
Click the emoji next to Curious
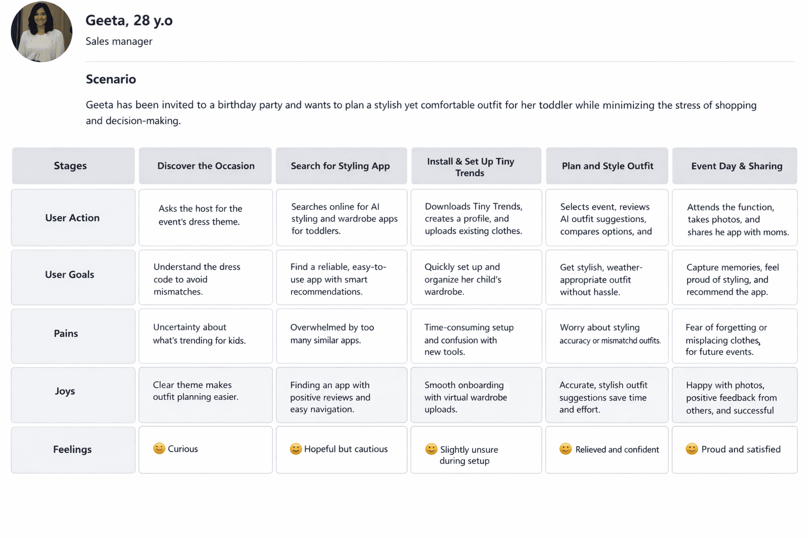coord(159,448)
